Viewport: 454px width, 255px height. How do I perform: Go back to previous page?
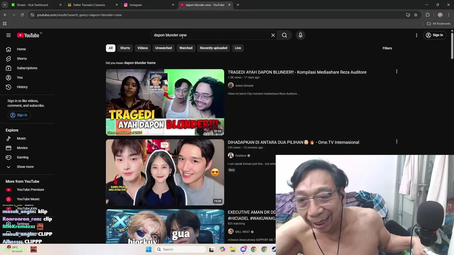(5, 15)
